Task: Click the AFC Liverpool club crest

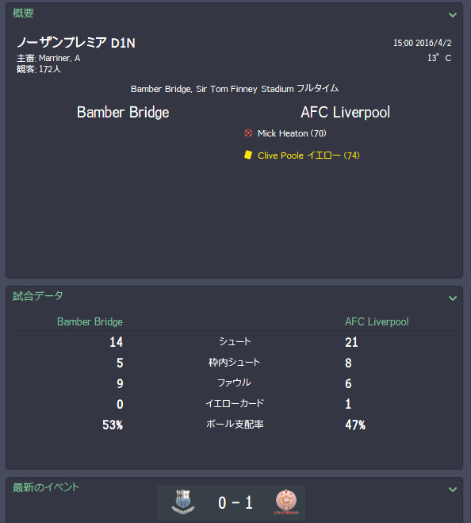Action: (286, 502)
